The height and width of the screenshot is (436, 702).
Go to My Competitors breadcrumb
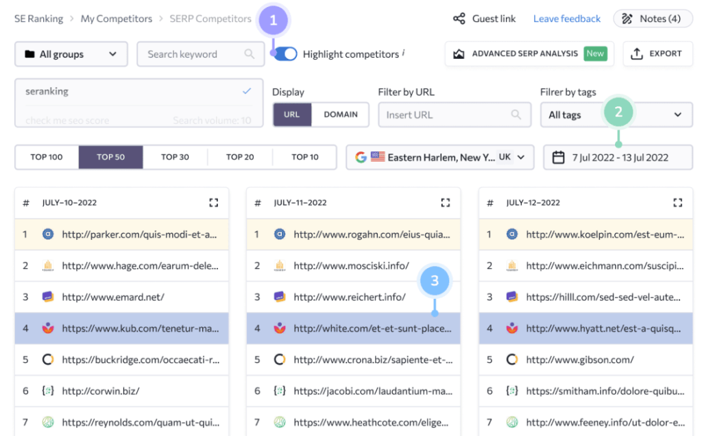point(117,19)
